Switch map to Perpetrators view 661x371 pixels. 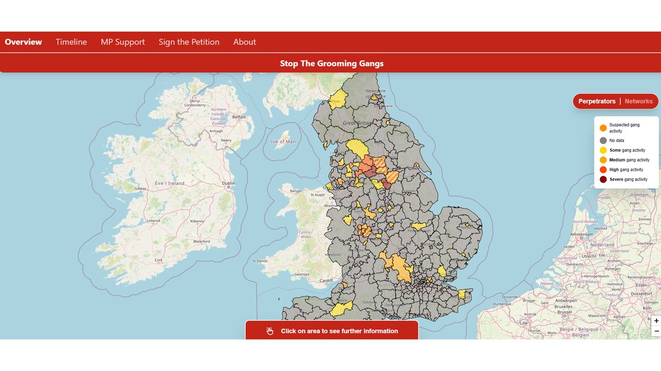coord(597,101)
